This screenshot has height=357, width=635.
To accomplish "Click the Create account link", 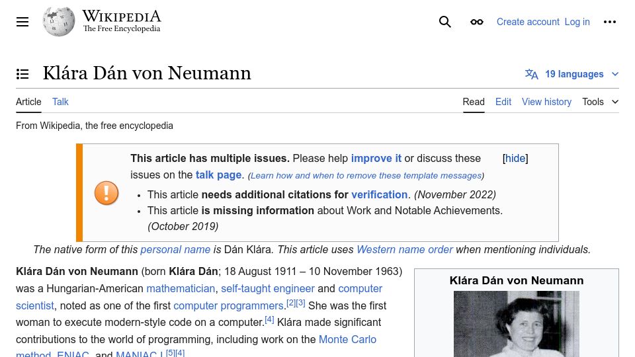I will click(x=528, y=22).
